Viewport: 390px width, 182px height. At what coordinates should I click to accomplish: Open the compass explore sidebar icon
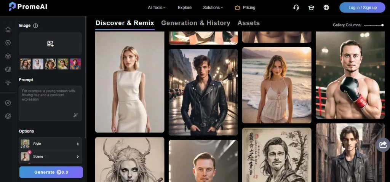click(x=8, y=103)
